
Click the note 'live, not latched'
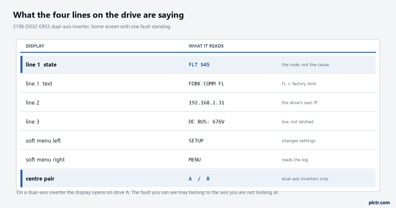pyautogui.click(x=298, y=122)
